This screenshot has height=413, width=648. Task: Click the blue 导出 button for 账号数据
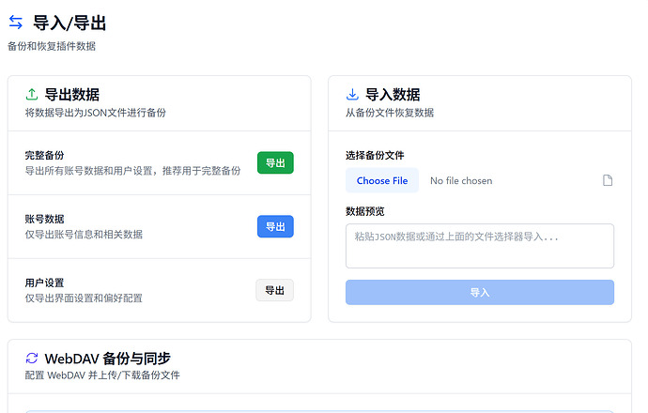click(x=275, y=226)
